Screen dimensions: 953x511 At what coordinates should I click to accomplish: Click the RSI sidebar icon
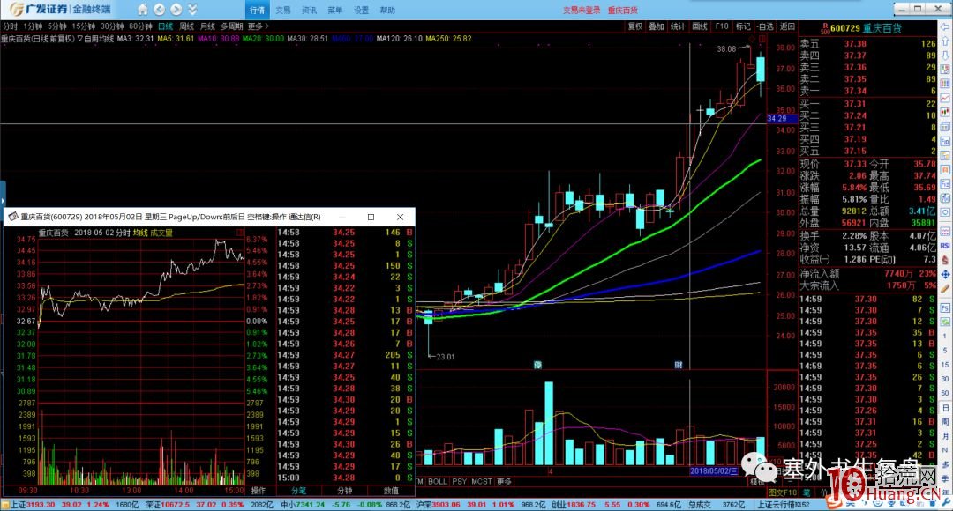[x=945, y=245]
